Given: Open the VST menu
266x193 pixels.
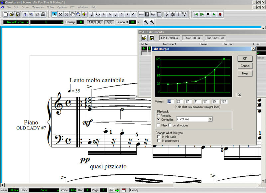Looking at the screenshot, I should click(x=72, y=7).
